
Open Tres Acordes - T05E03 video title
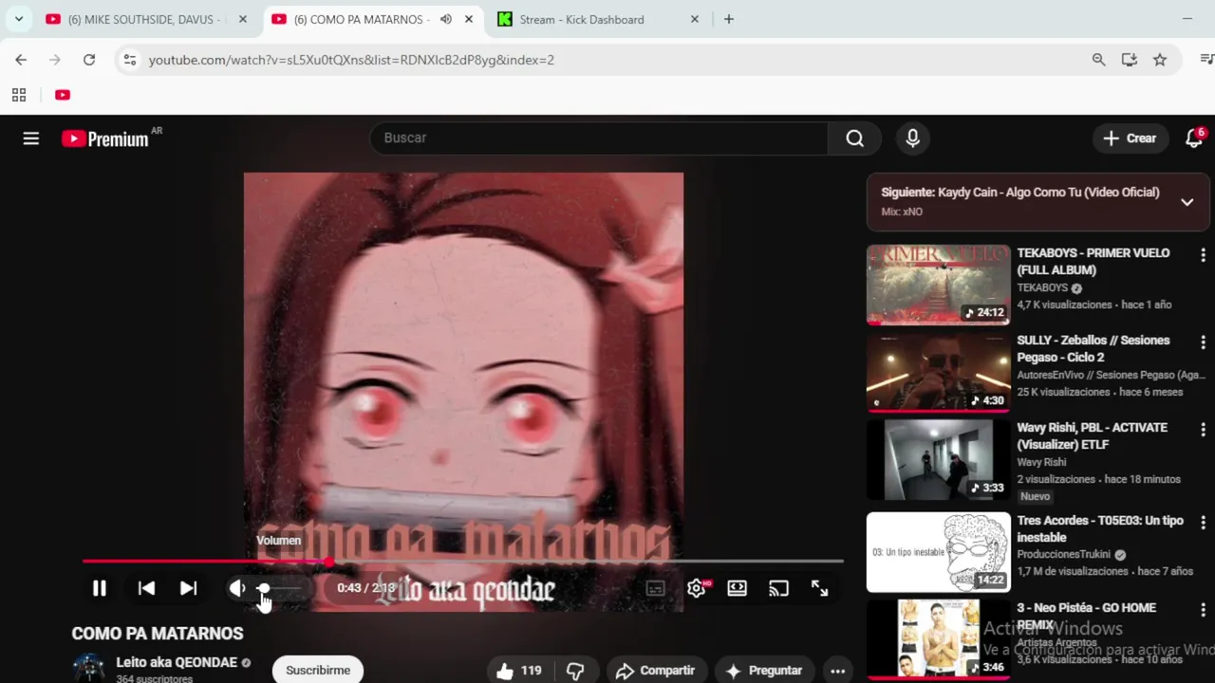(1100, 529)
